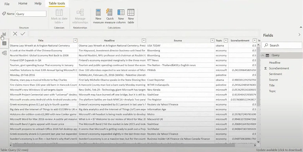Click the New measure icon
Screen dimensions: 303x152
coord(98,12)
